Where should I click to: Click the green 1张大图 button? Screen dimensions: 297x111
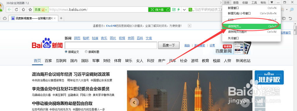157,10
